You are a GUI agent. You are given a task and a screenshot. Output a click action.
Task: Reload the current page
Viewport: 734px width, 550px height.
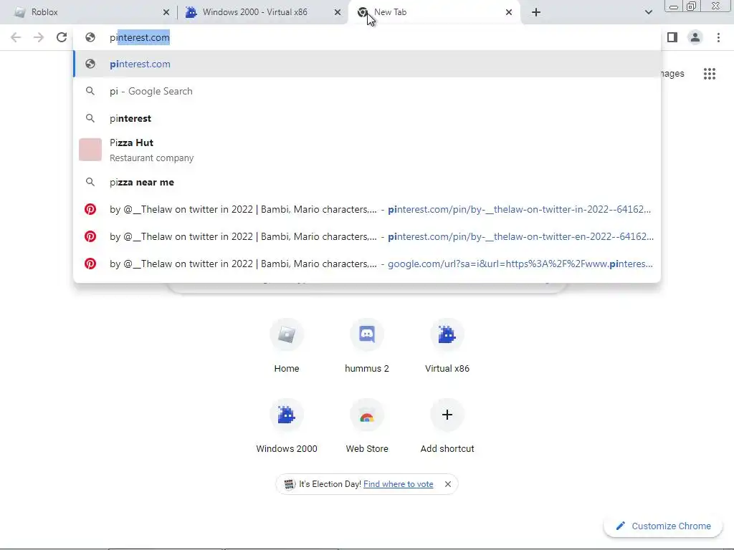(62, 37)
